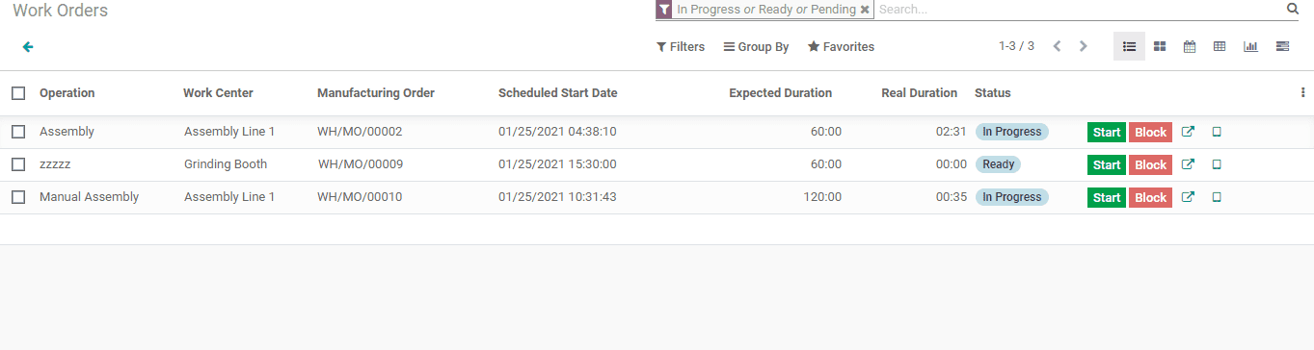1314x350 pixels.
Task: Open optional columns three-dot menu
Action: point(1303,93)
